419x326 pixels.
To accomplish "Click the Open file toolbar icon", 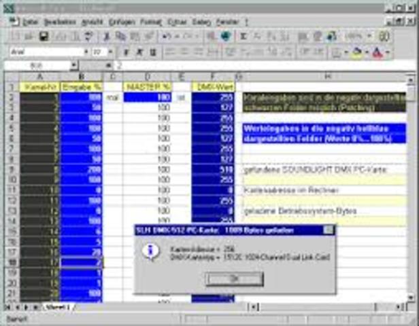I will tap(29, 36).
